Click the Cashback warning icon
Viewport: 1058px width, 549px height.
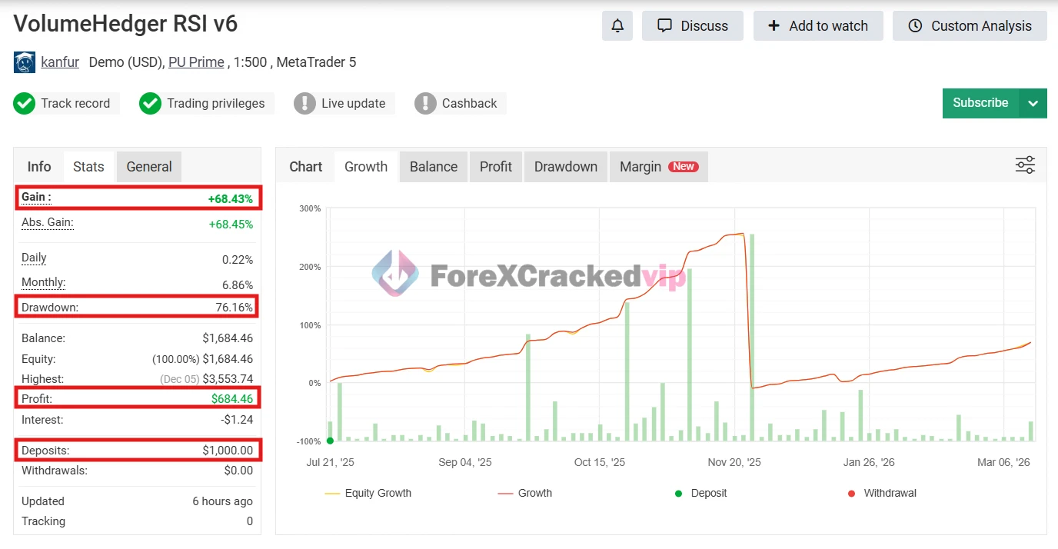[x=425, y=103]
